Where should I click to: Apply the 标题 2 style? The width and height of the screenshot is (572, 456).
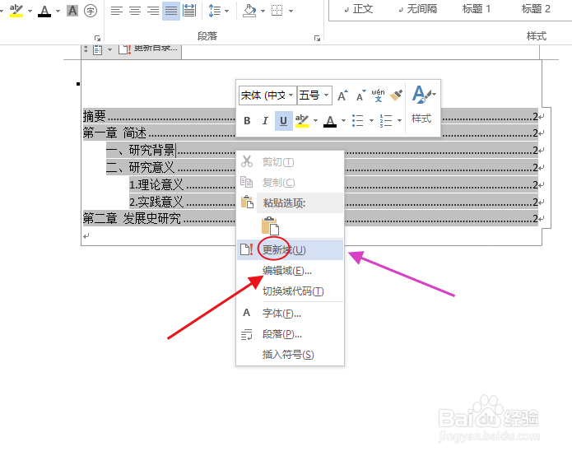click(x=536, y=9)
